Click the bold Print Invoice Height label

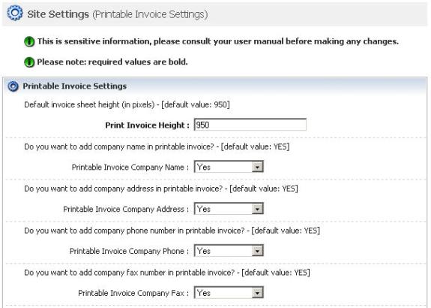click(148, 125)
